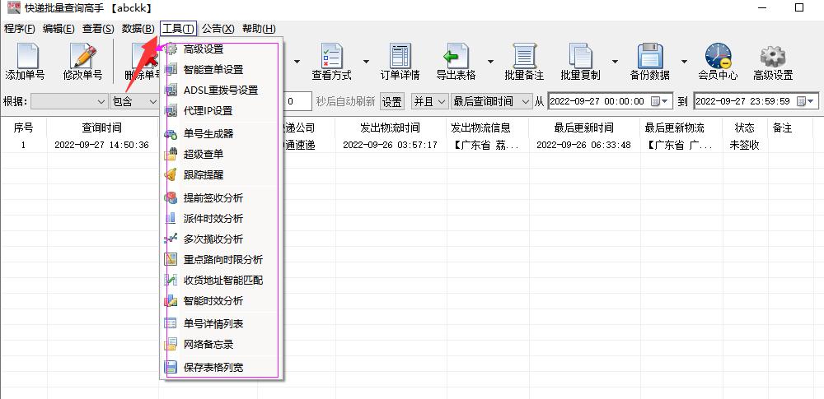Sort by 发出物流时间 column header
824x399 pixels.
tap(390, 128)
